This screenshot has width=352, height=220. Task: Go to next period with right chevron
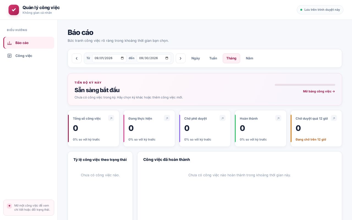(x=181, y=58)
